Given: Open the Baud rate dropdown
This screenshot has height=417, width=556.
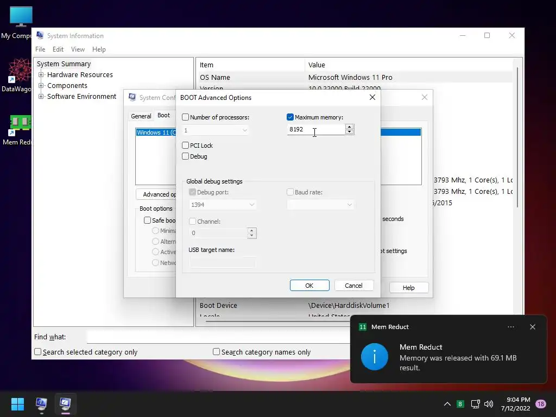Looking at the screenshot, I should tap(320, 205).
